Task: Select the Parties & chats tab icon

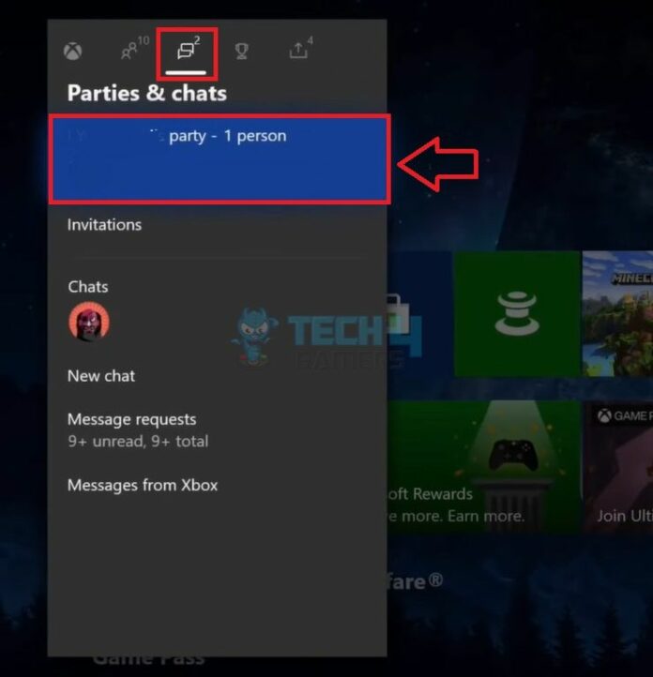Action: [187, 51]
